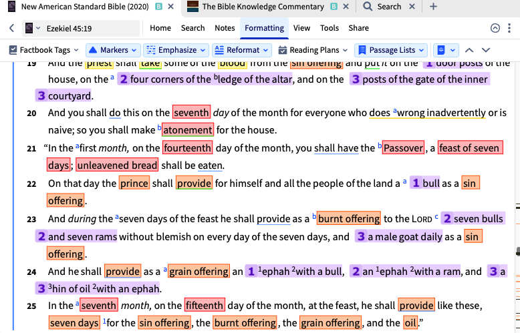Click highlighted phrase feast of seven

point(471,147)
